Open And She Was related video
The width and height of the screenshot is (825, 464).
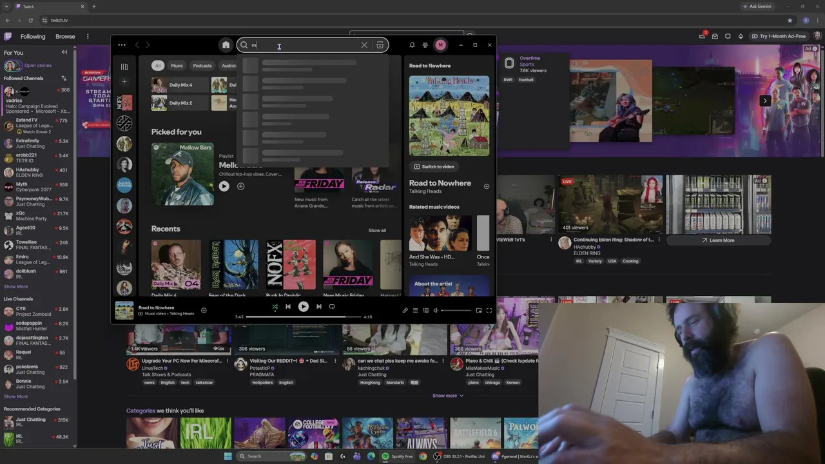440,233
